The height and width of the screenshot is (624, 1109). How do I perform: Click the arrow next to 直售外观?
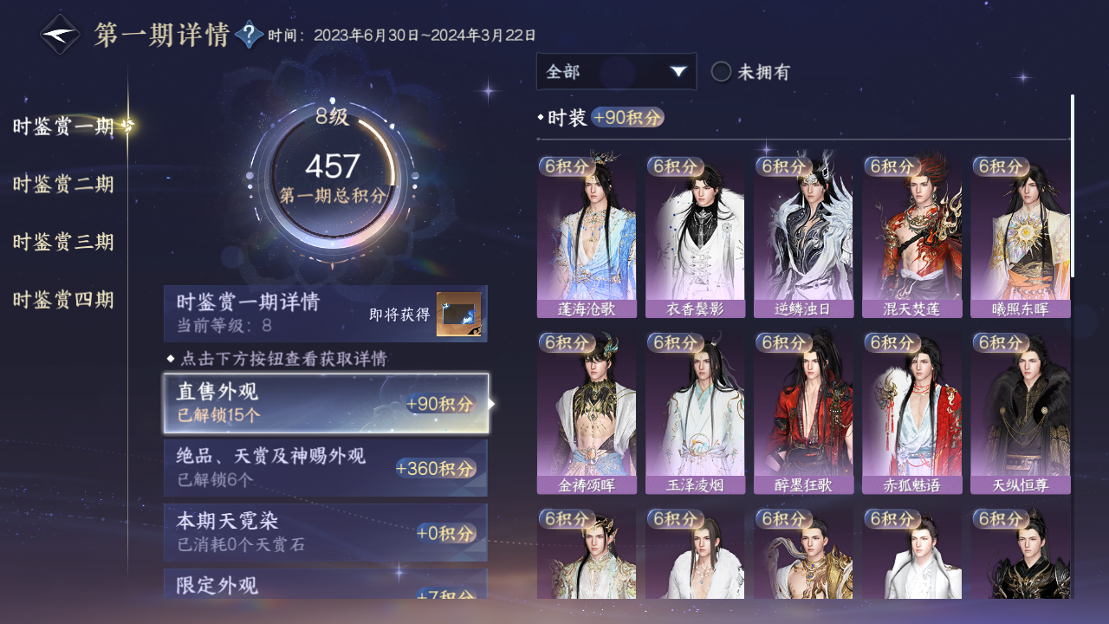pos(492,404)
